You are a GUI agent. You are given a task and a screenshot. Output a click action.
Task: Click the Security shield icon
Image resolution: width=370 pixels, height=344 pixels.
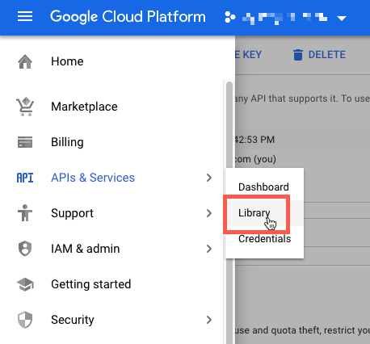point(25,320)
